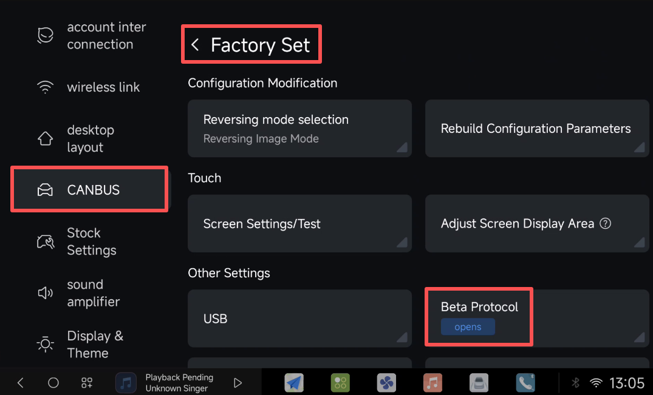Image resolution: width=653 pixels, height=395 pixels.
Task: Open Reversing mode selection options
Action: pos(299,129)
